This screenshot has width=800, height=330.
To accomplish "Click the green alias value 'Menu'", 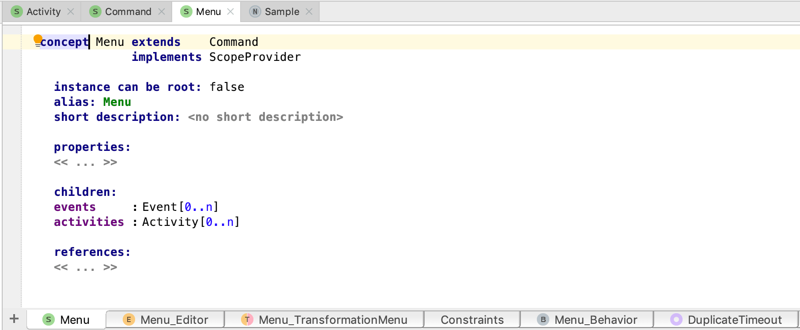I will tap(117, 102).
